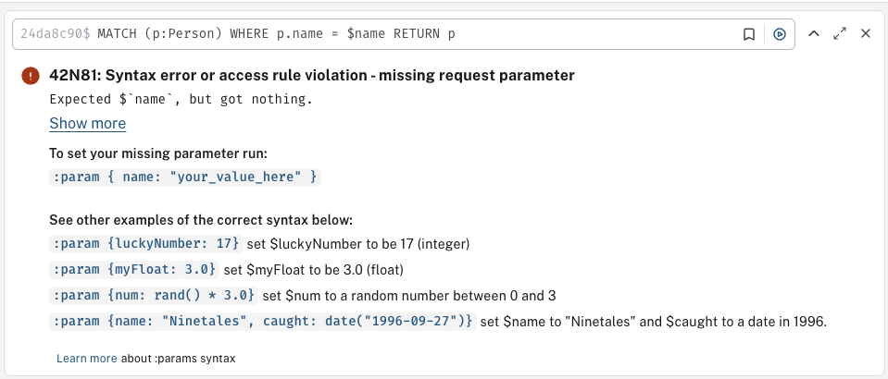Choose the rand() num param example snippet

click(x=154, y=296)
